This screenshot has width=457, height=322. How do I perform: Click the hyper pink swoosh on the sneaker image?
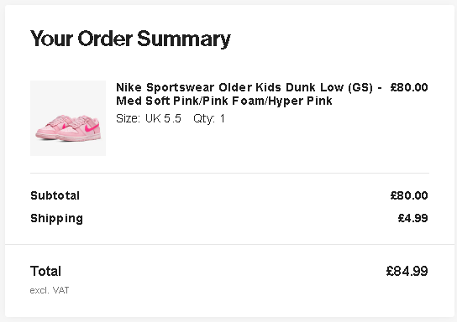click(x=92, y=128)
